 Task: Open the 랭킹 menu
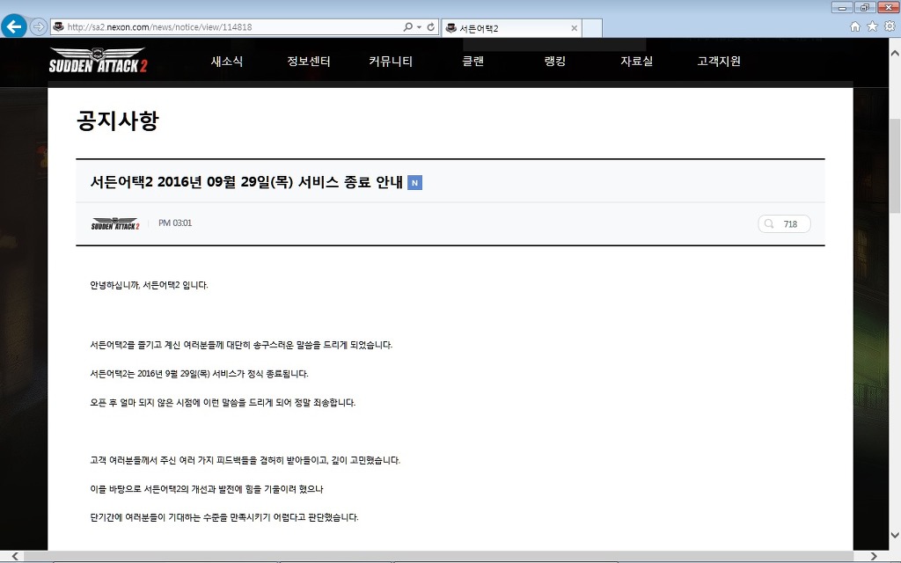[x=555, y=61]
